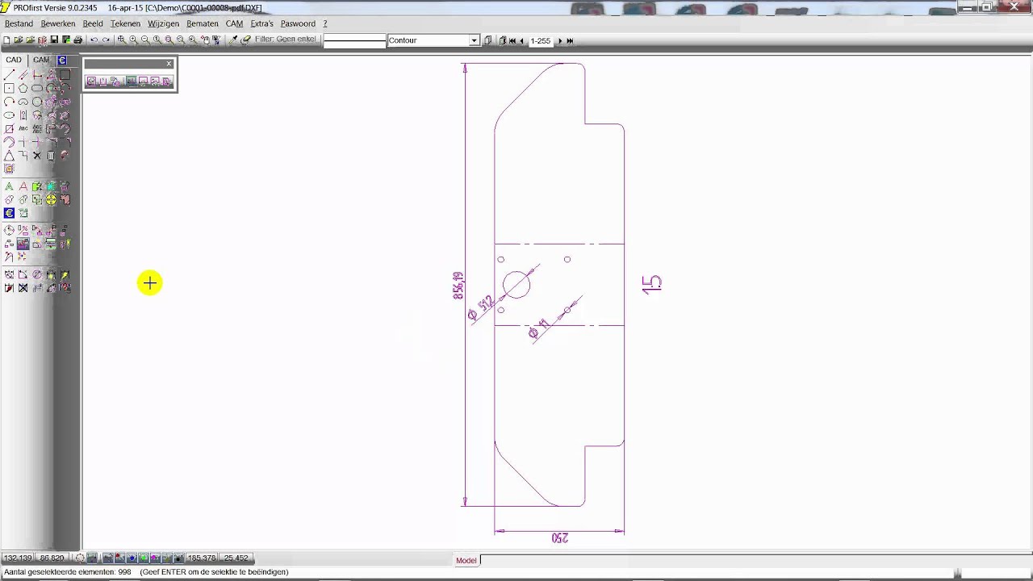Click the eraser icon beside the filter
Image resolution: width=1033 pixels, height=581 pixels.
[x=245, y=40]
